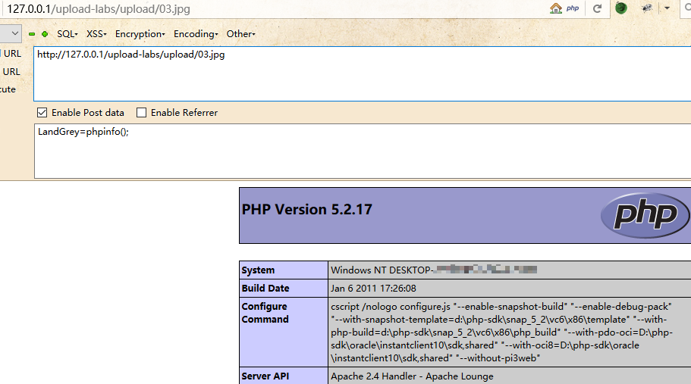Click the green minus icon in HackBar
691x384 pixels.
(x=32, y=34)
